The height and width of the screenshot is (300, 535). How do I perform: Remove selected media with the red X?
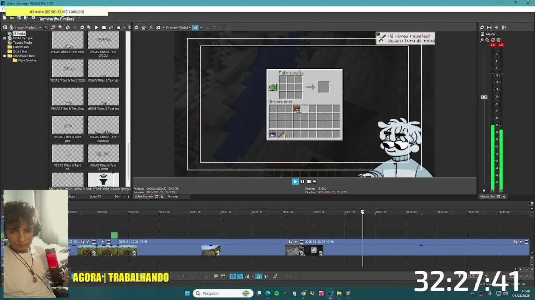click(75, 27)
